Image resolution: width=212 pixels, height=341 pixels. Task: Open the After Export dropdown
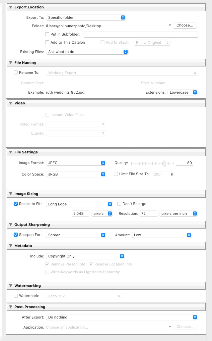122,317
